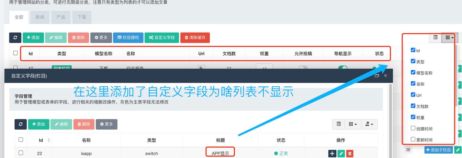Viewport: 462px width, 158px height.
Task: Check the 创建时间 column checkbox
Action: [413, 128]
